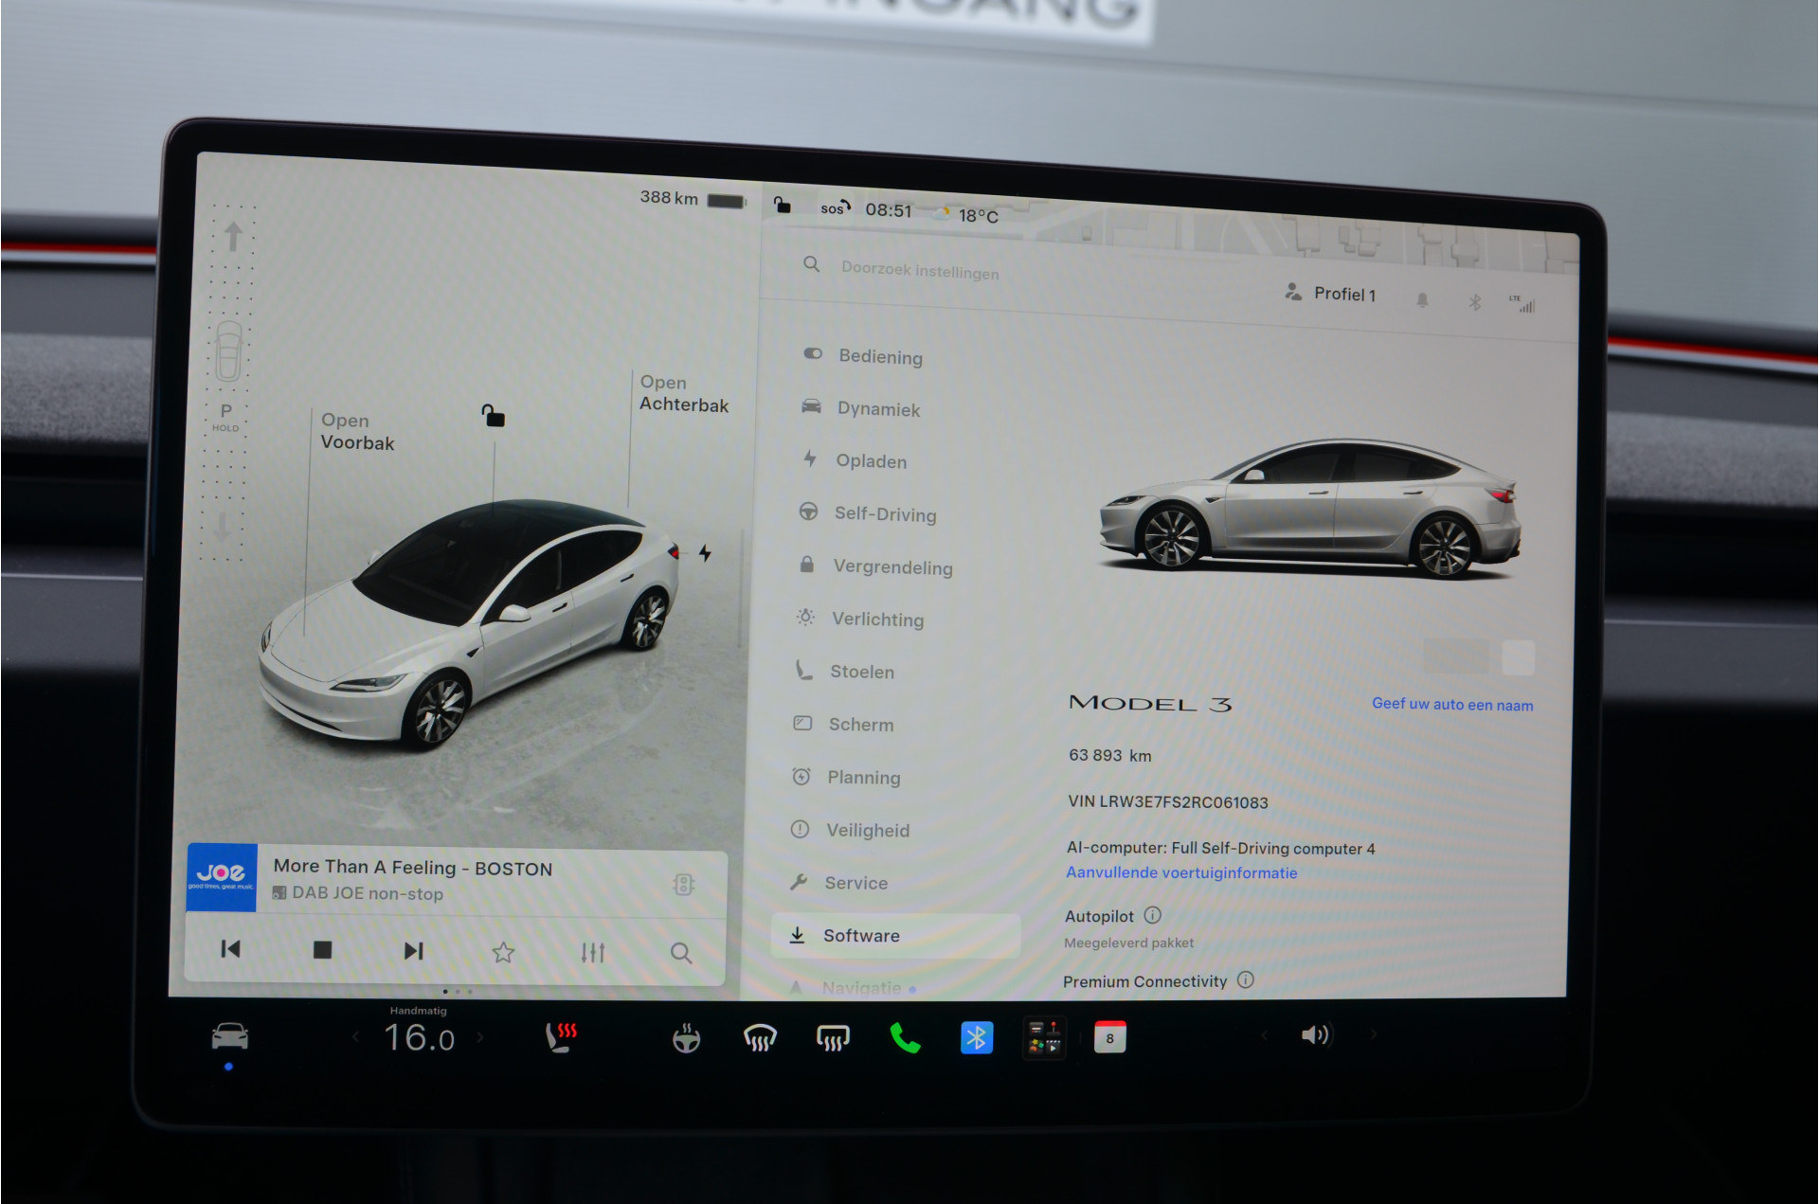Show Premium Connectivity info icon
1819x1204 pixels.
coord(1246,979)
